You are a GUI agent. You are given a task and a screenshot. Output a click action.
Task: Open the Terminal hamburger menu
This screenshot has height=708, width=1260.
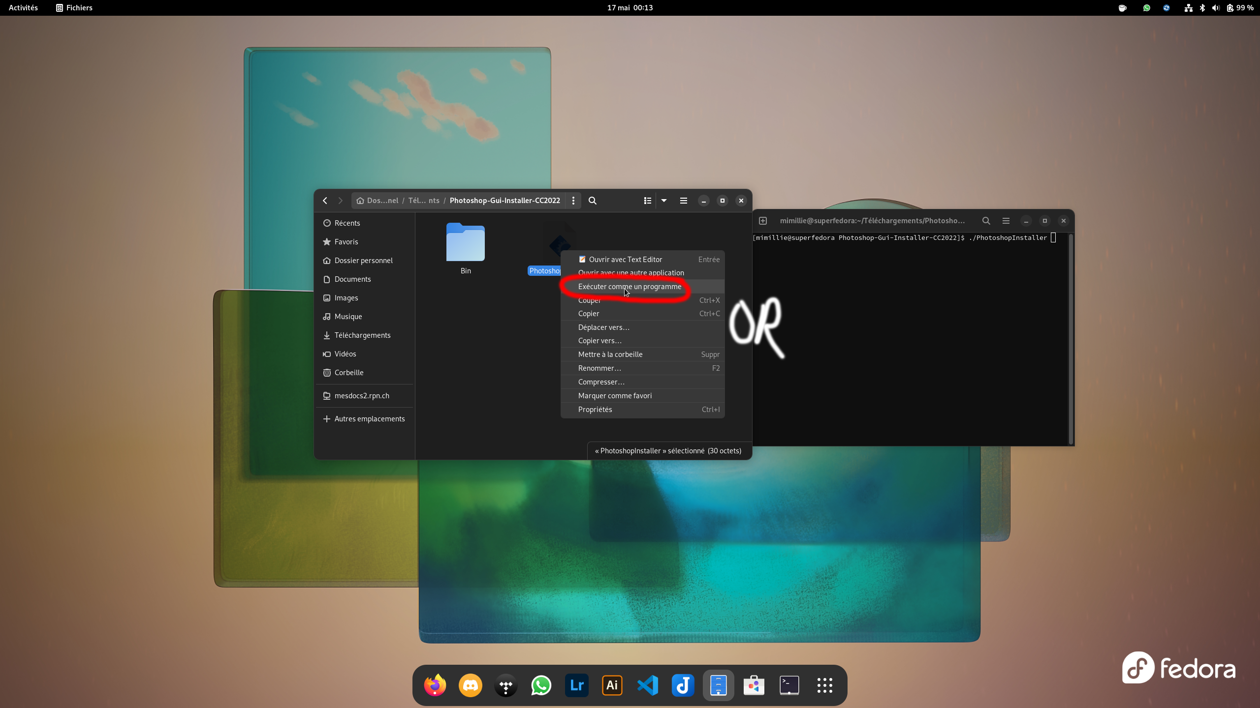tap(1006, 221)
